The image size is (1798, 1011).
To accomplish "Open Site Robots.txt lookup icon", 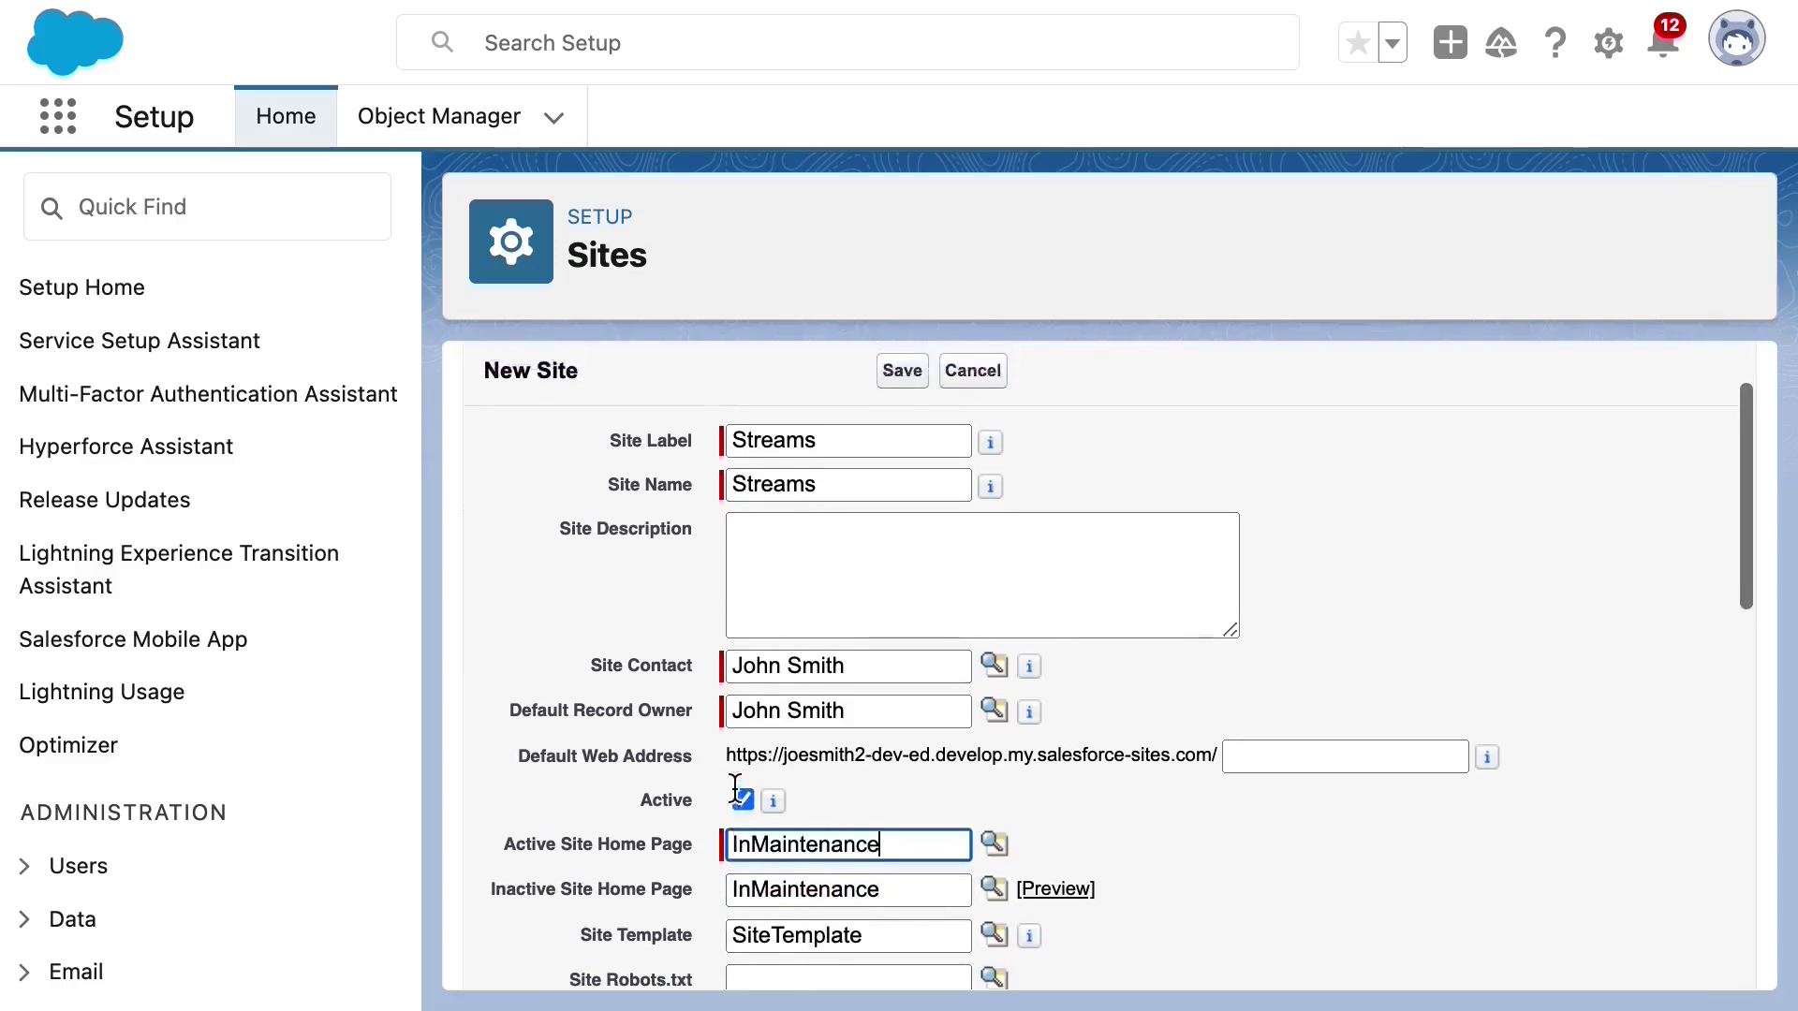I will tap(994, 978).
